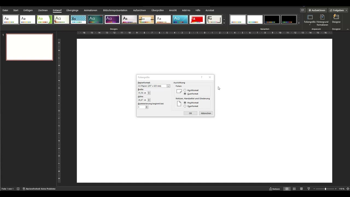Choose the second white variant thumbnail
Screen dimensions: 350x197
(x=255, y=19)
